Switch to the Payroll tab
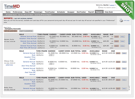 click(x=91, y=12)
